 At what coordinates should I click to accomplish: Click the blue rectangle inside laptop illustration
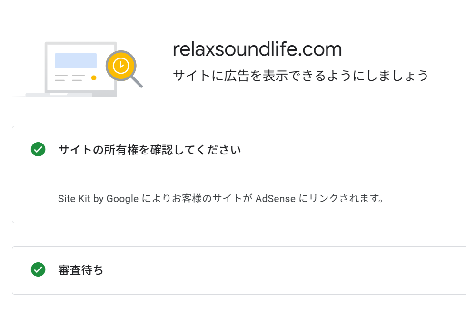[76, 60]
